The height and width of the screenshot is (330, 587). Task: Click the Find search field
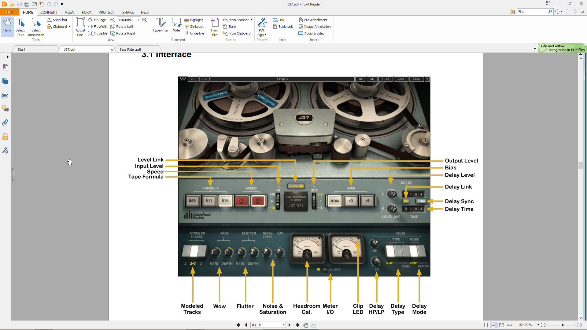pos(533,12)
